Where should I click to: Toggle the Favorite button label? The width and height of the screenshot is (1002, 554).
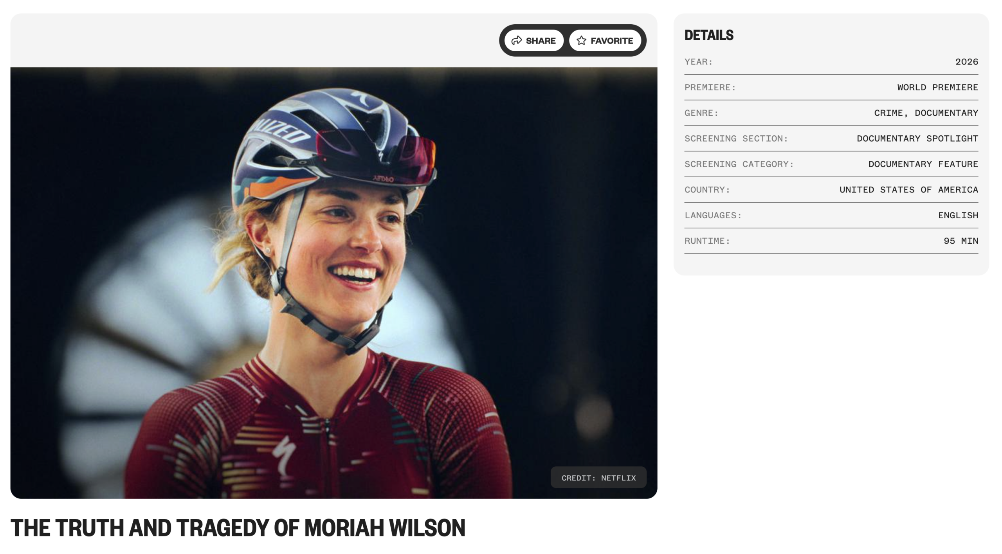pos(612,41)
